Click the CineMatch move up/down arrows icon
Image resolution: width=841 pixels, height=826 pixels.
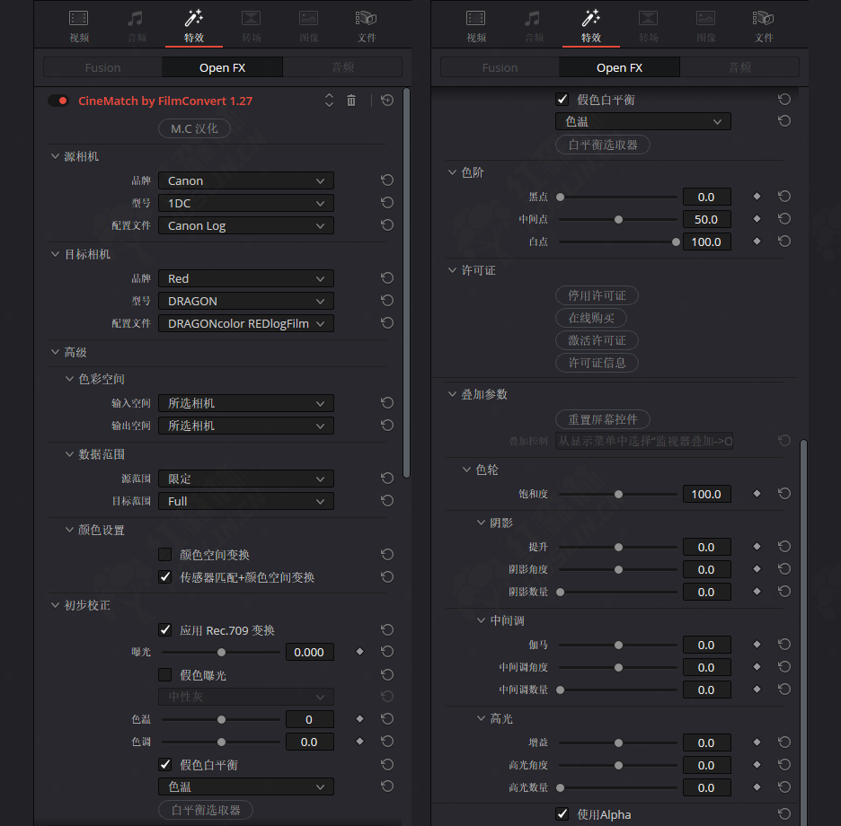click(329, 101)
